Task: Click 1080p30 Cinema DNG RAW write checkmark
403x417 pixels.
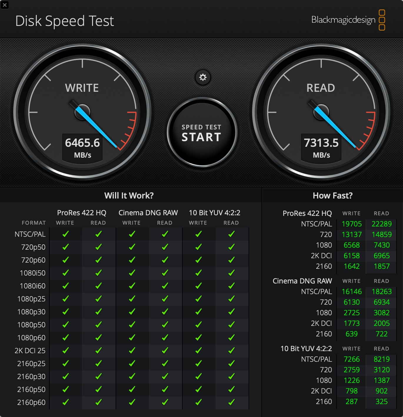Action: point(132,312)
